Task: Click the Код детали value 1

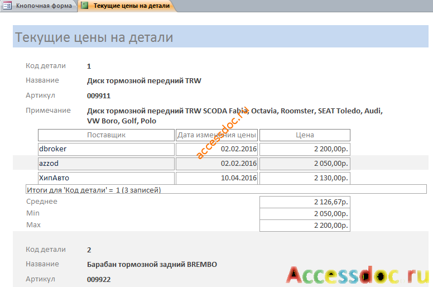Action: pos(89,66)
